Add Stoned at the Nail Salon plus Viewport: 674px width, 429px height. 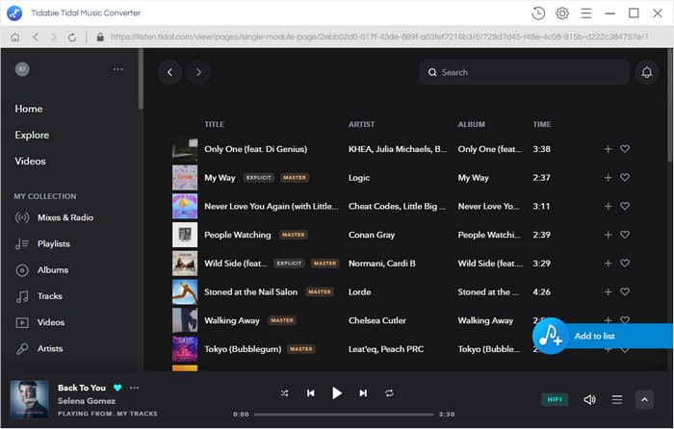608,291
